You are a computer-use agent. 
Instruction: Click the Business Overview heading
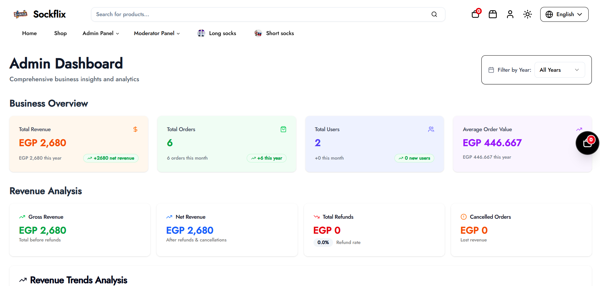[x=49, y=104]
